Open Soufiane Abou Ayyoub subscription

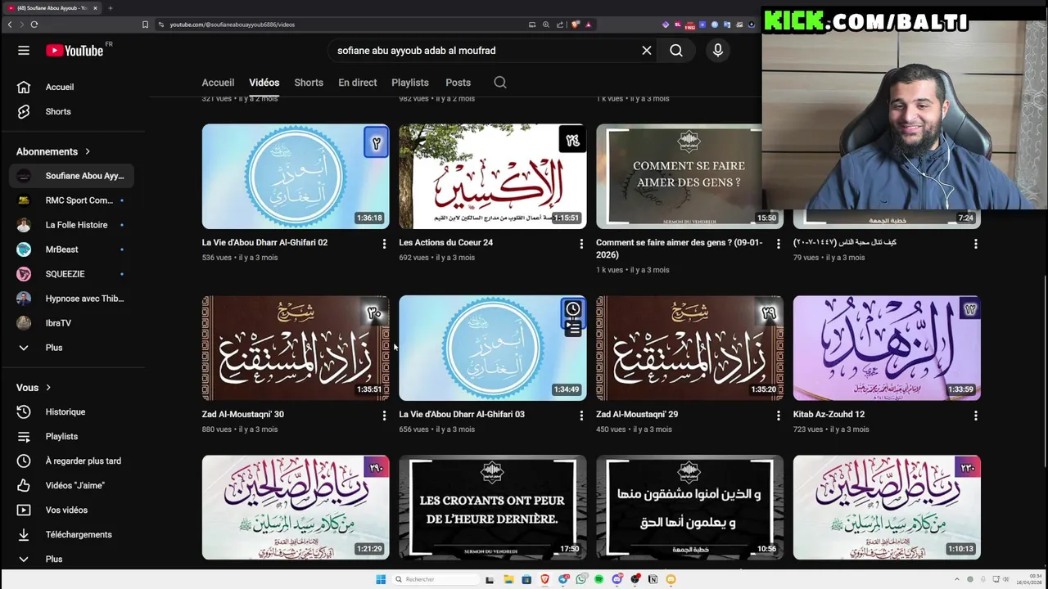(73, 176)
